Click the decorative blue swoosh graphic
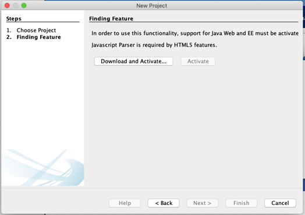This screenshot has height=215, width=305. 43,167
